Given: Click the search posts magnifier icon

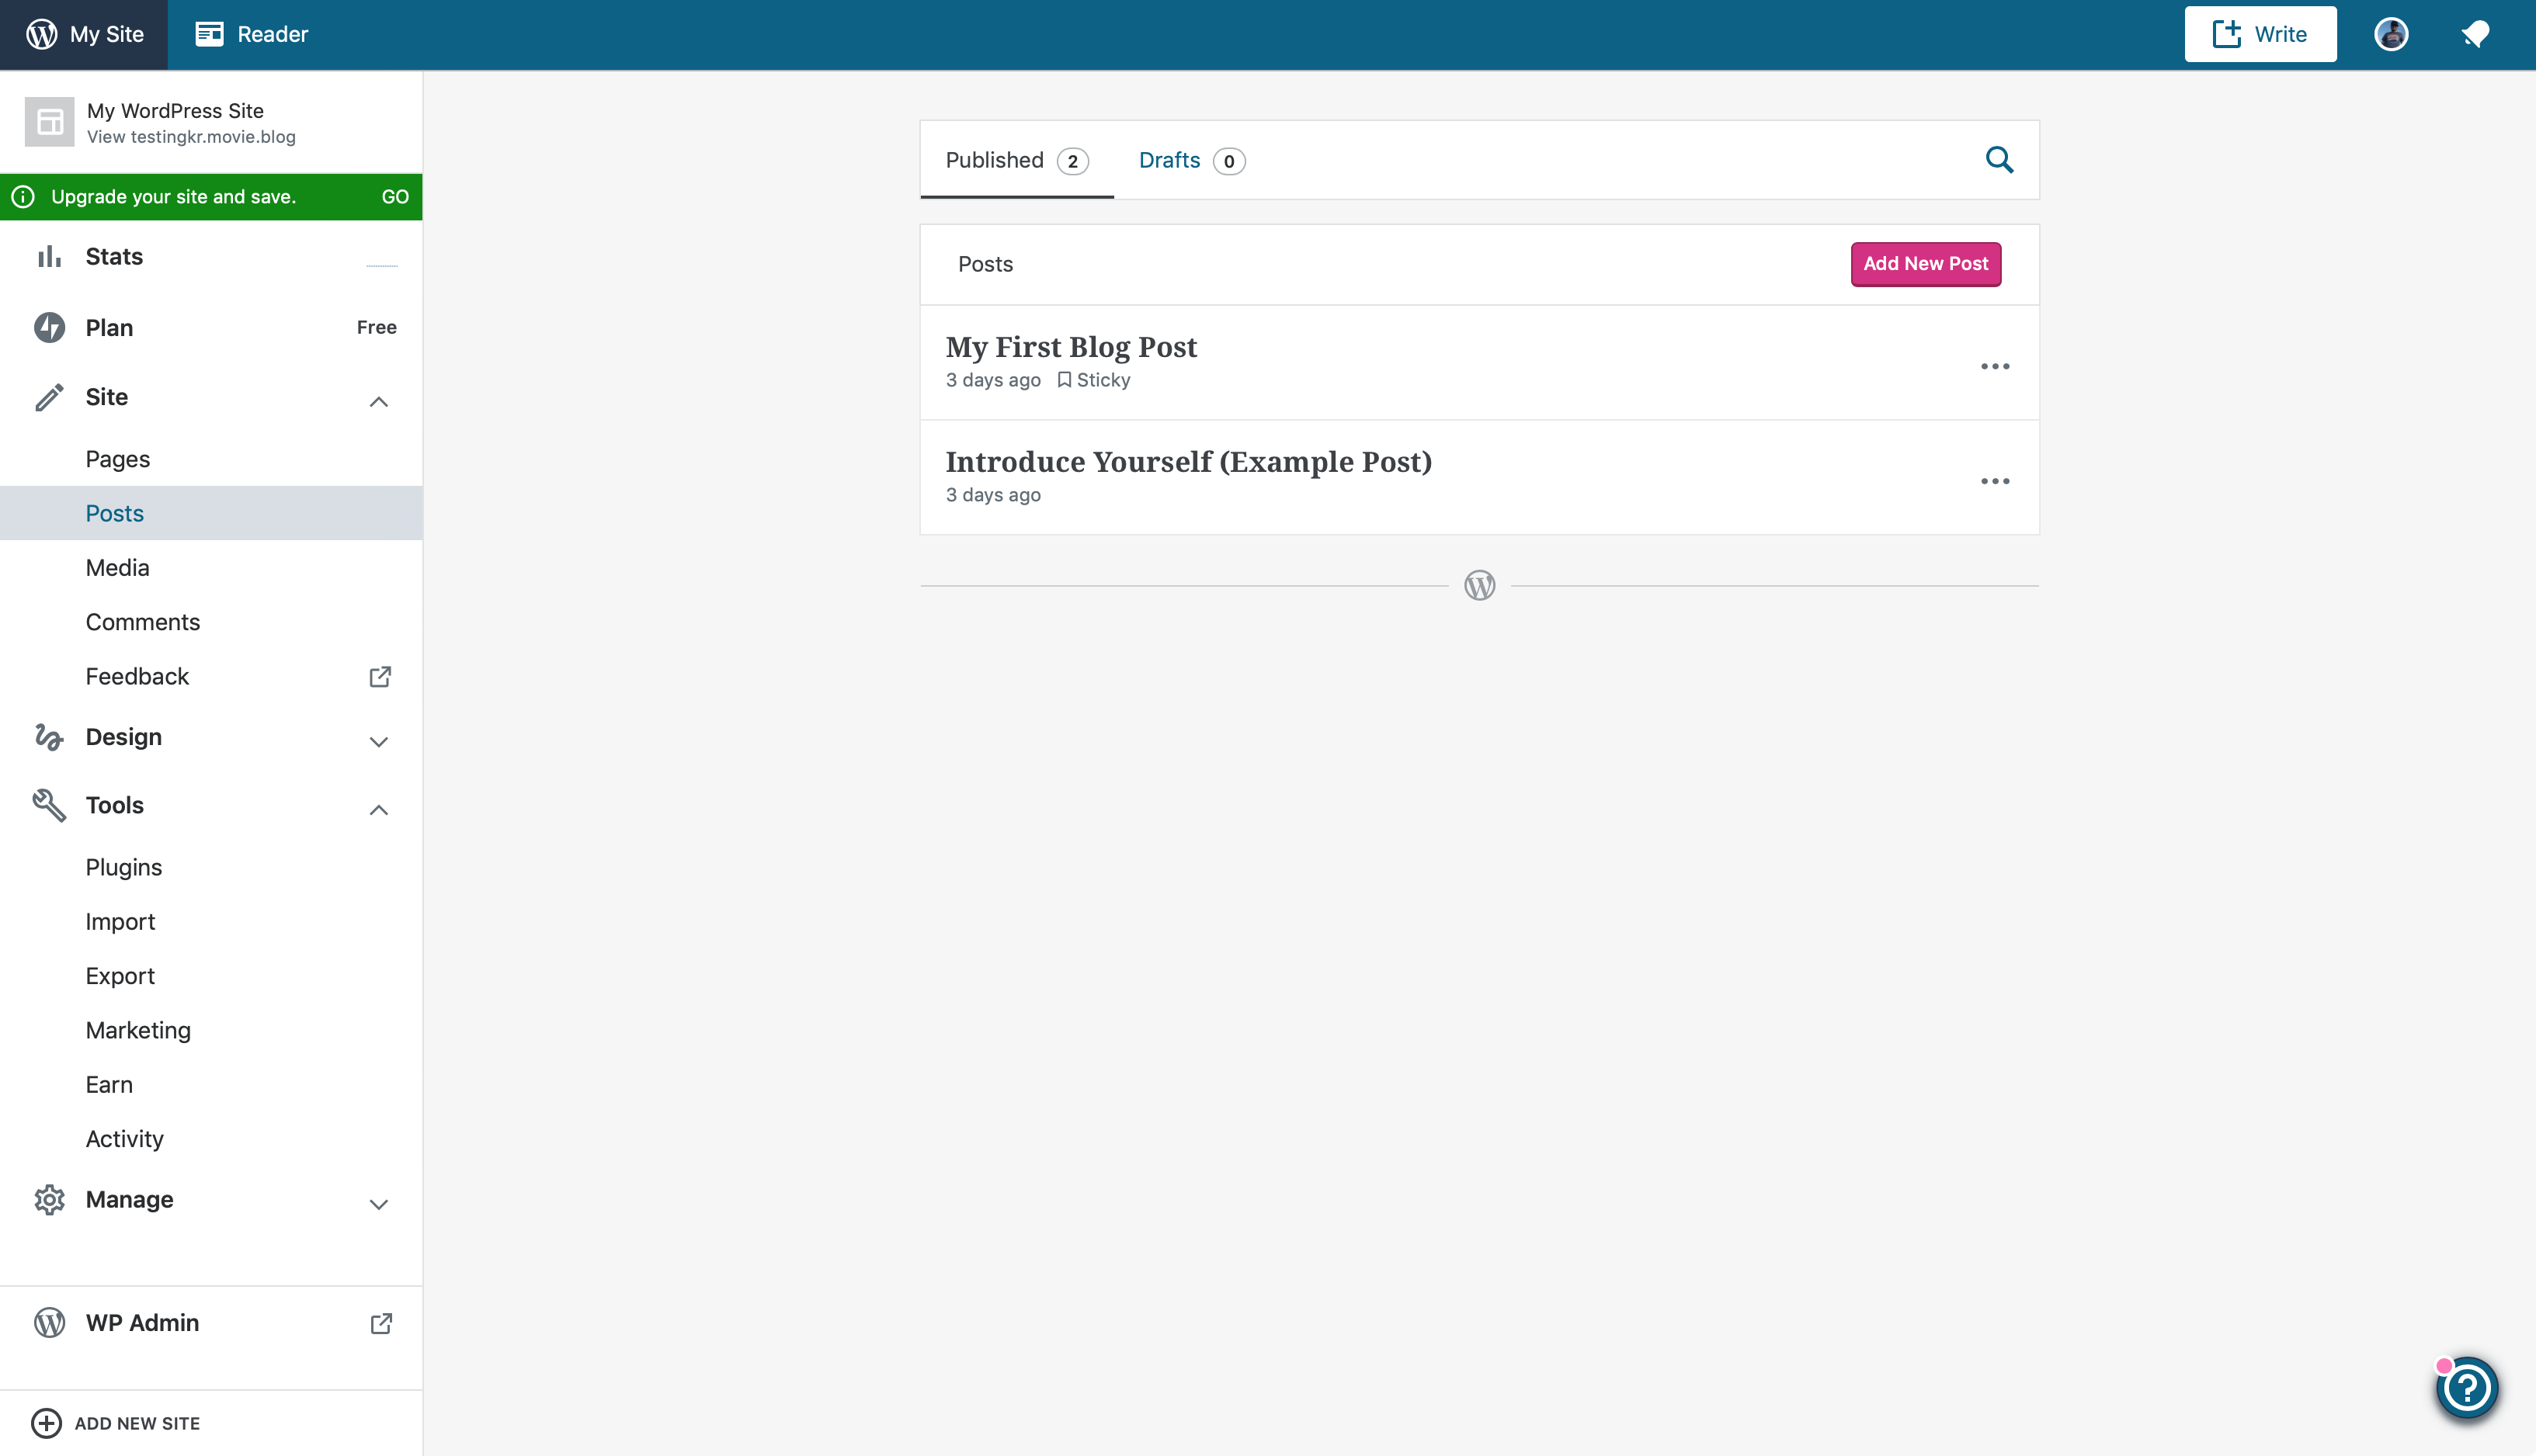Looking at the screenshot, I should click(1999, 160).
